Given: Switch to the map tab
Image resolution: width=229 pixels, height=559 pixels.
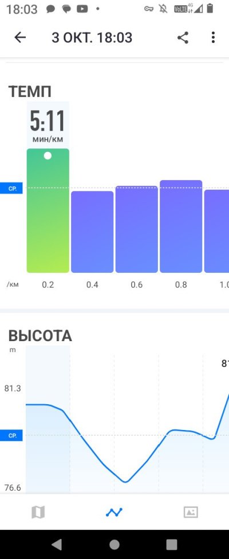Looking at the screenshot, I should pos(38,513).
